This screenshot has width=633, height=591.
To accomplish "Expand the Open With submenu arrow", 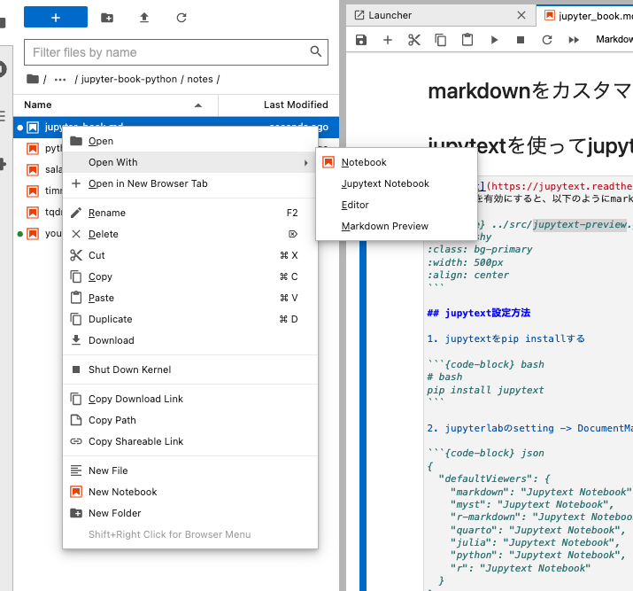I will (x=306, y=162).
